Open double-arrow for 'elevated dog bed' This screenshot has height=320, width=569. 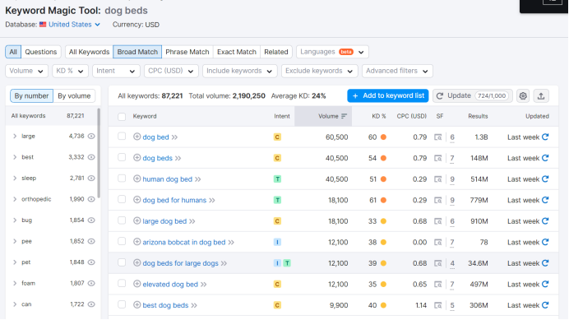tap(204, 285)
